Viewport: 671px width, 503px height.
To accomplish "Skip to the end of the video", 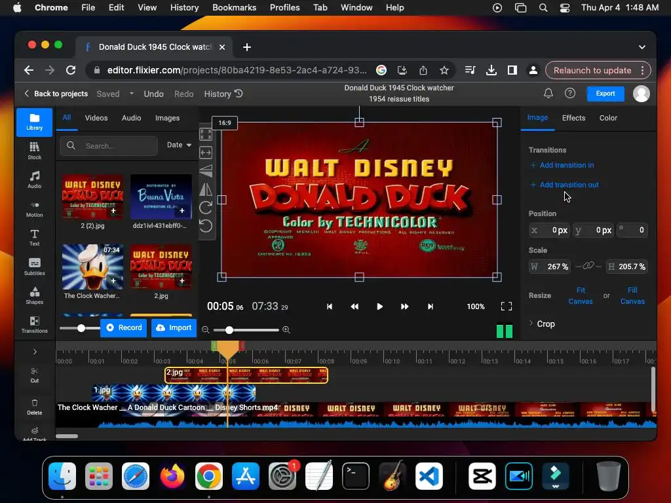I will (430, 307).
